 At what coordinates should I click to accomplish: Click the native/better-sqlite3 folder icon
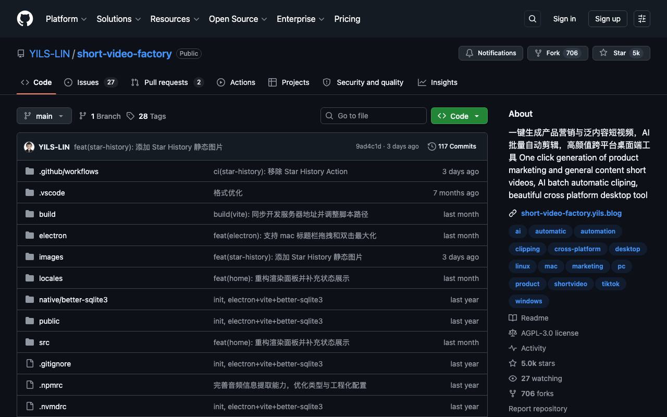[x=30, y=299]
